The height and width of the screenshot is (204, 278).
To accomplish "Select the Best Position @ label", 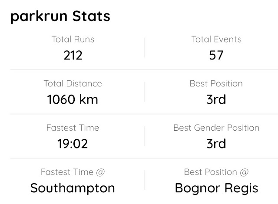I will pyautogui.click(x=216, y=172).
